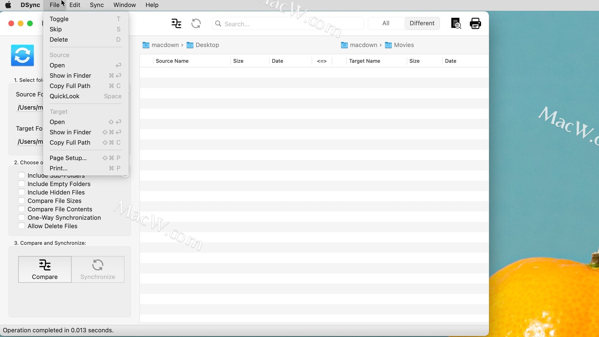Check Compare File Sizes
599x337 pixels.
(22, 200)
